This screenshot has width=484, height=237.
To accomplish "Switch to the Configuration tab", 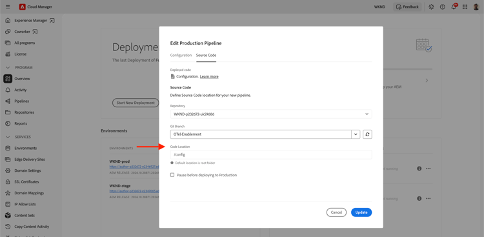I will [181, 56].
